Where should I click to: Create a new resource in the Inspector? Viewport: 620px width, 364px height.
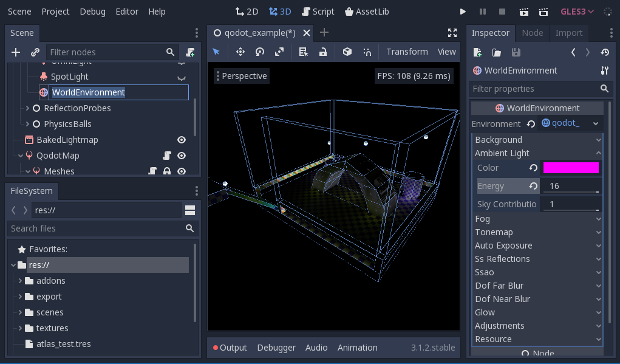pyautogui.click(x=477, y=52)
